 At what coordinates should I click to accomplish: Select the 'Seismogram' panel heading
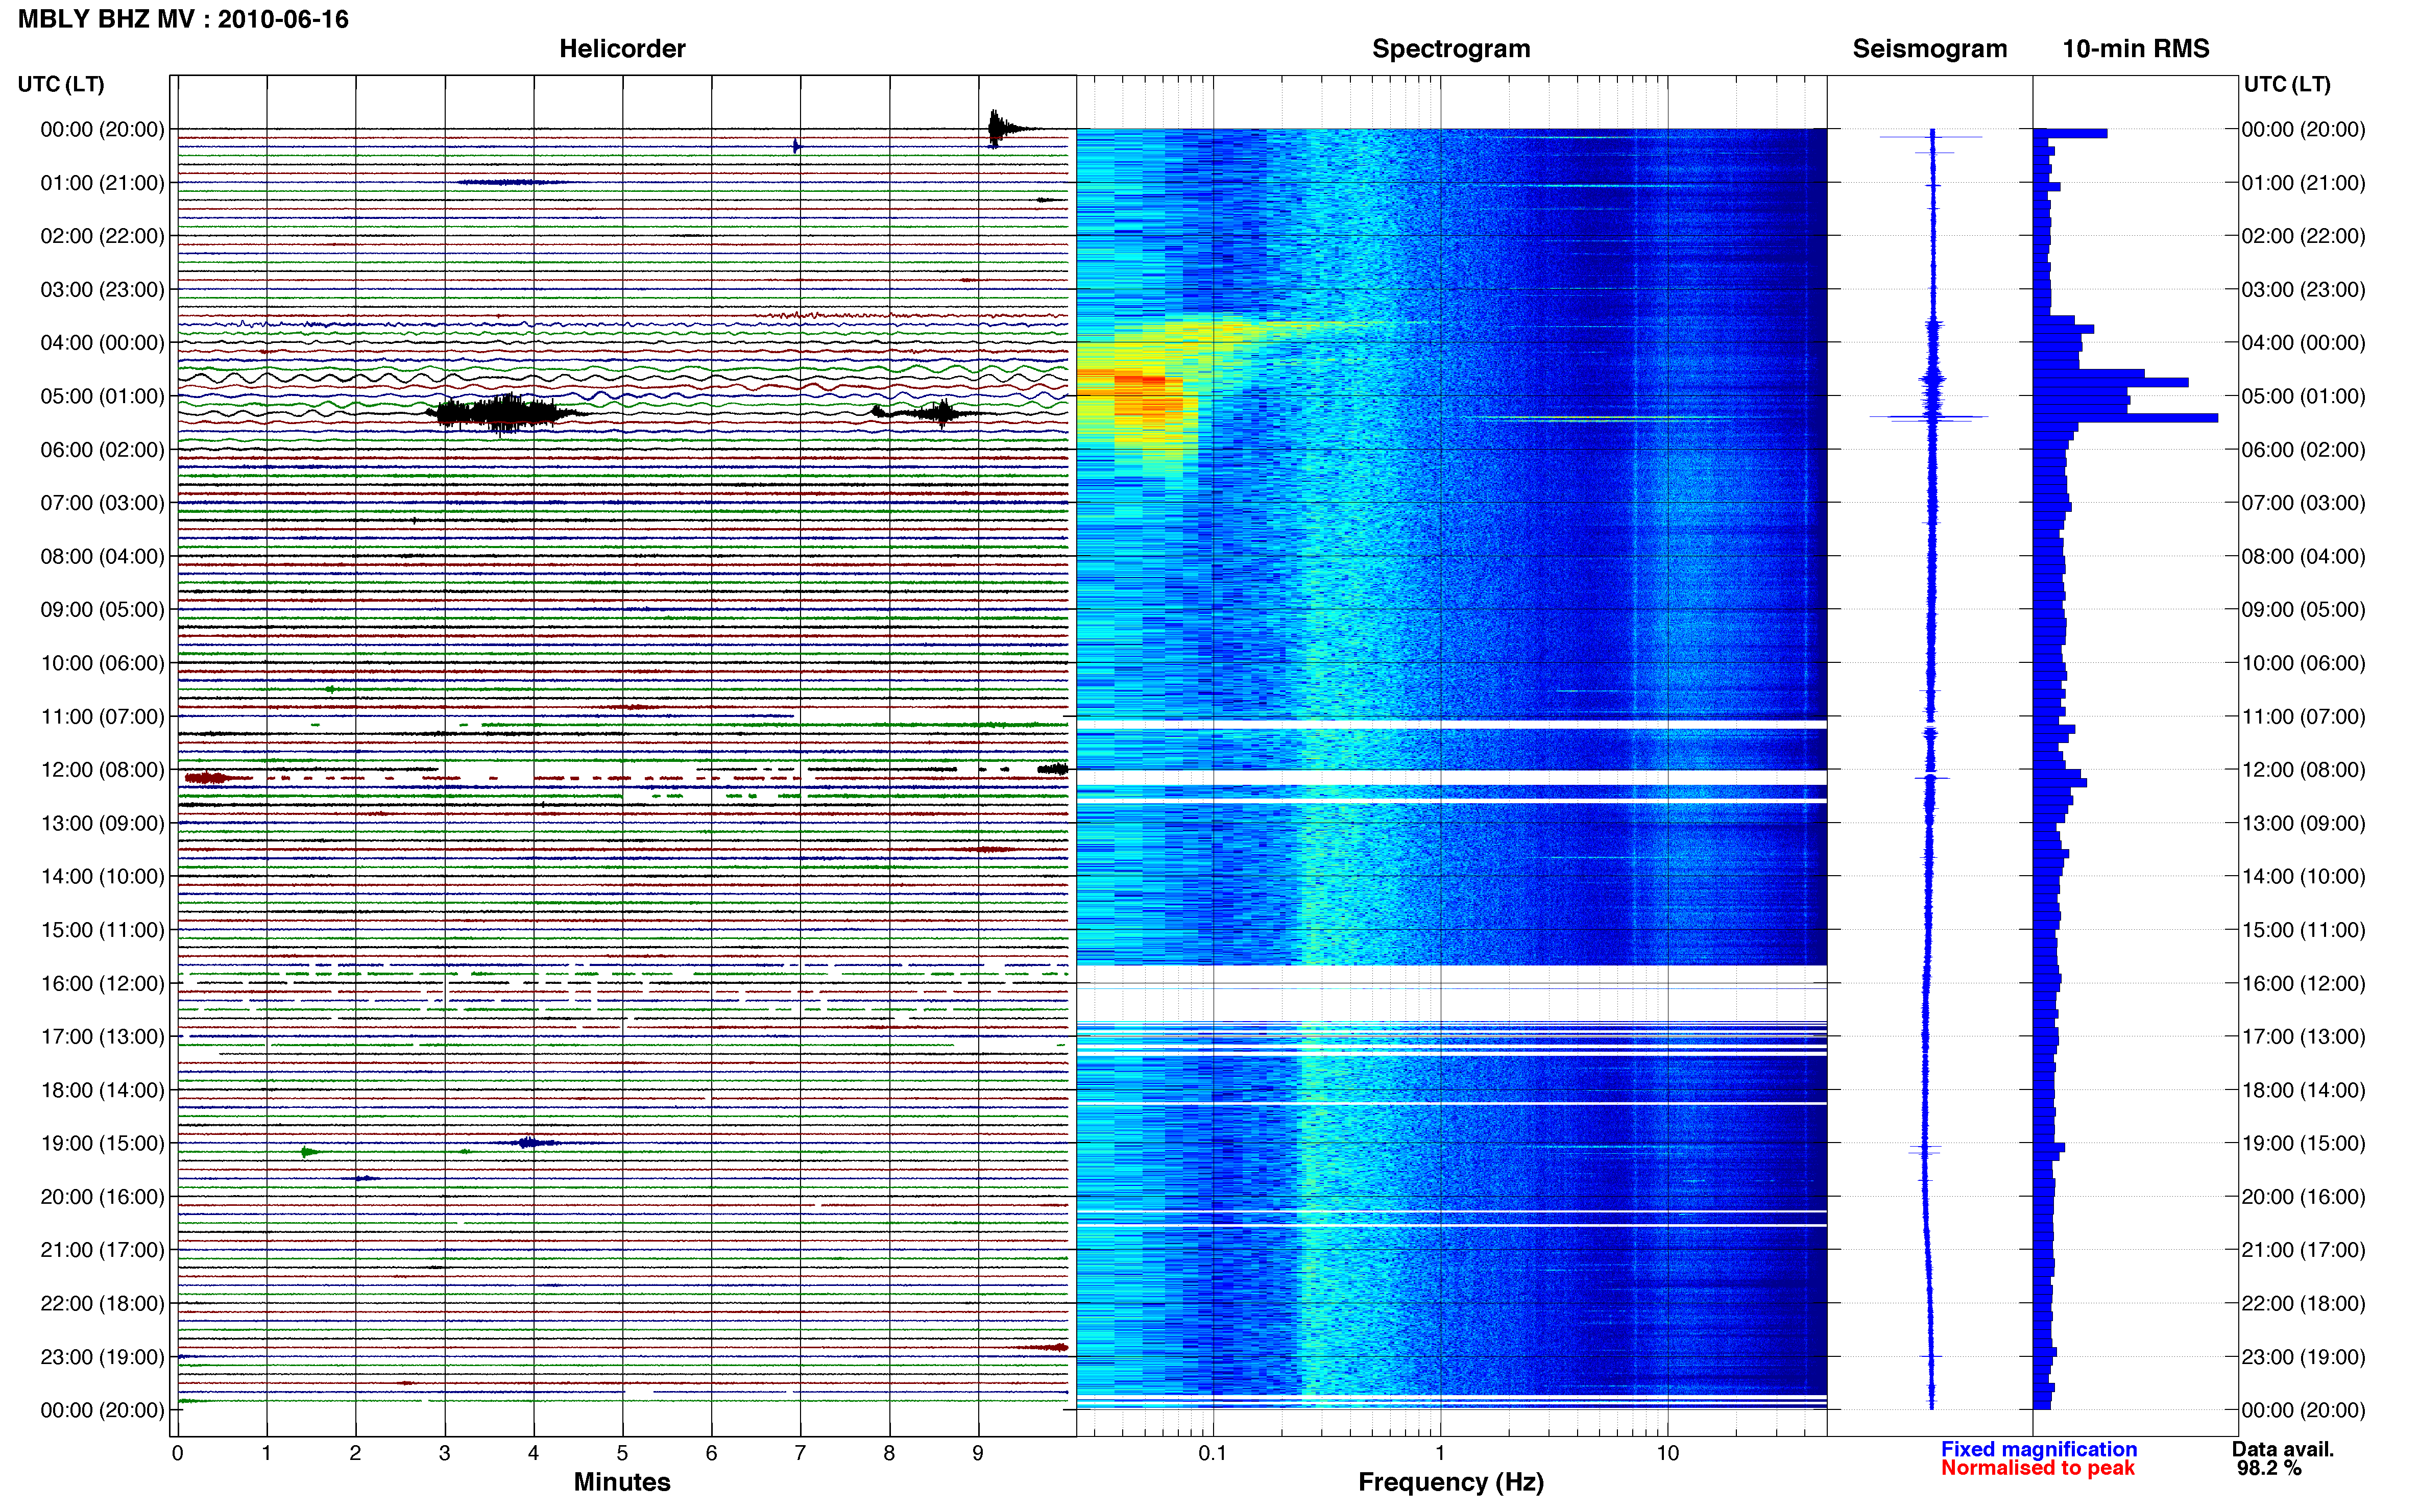tap(1929, 49)
